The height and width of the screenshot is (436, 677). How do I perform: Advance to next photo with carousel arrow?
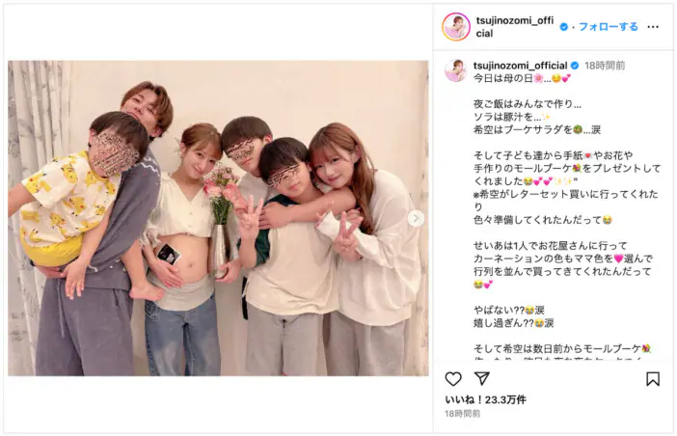coord(416,218)
